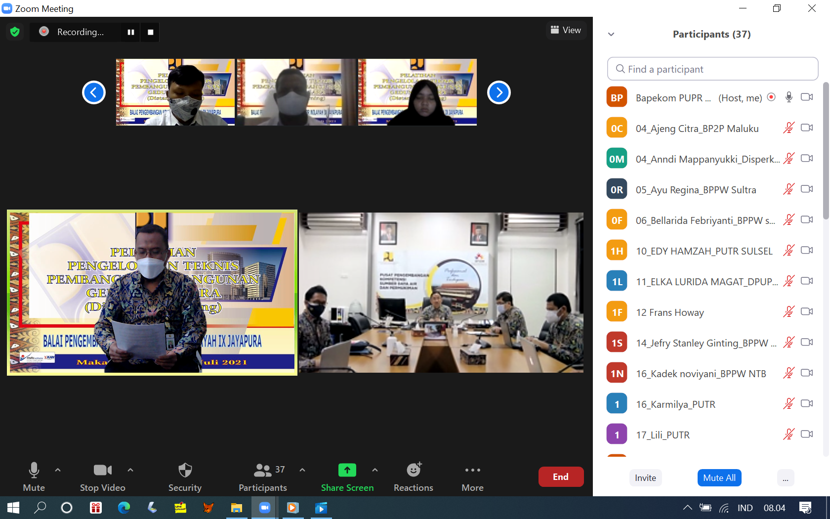The height and width of the screenshot is (519, 830).
Task: Unmute 04_Anndi Mappanyukki participant
Action: [x=789, y=159]
